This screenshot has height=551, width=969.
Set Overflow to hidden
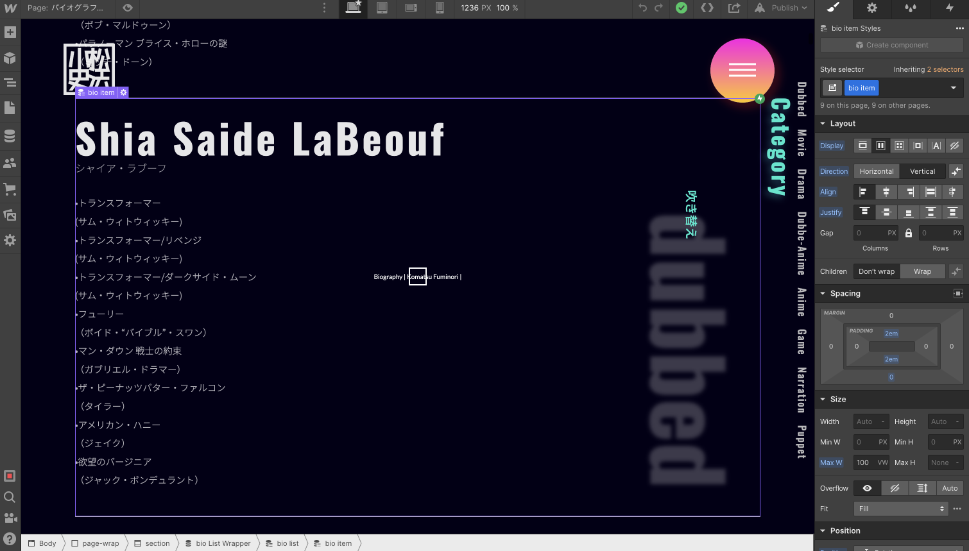[x=895, y=488]
